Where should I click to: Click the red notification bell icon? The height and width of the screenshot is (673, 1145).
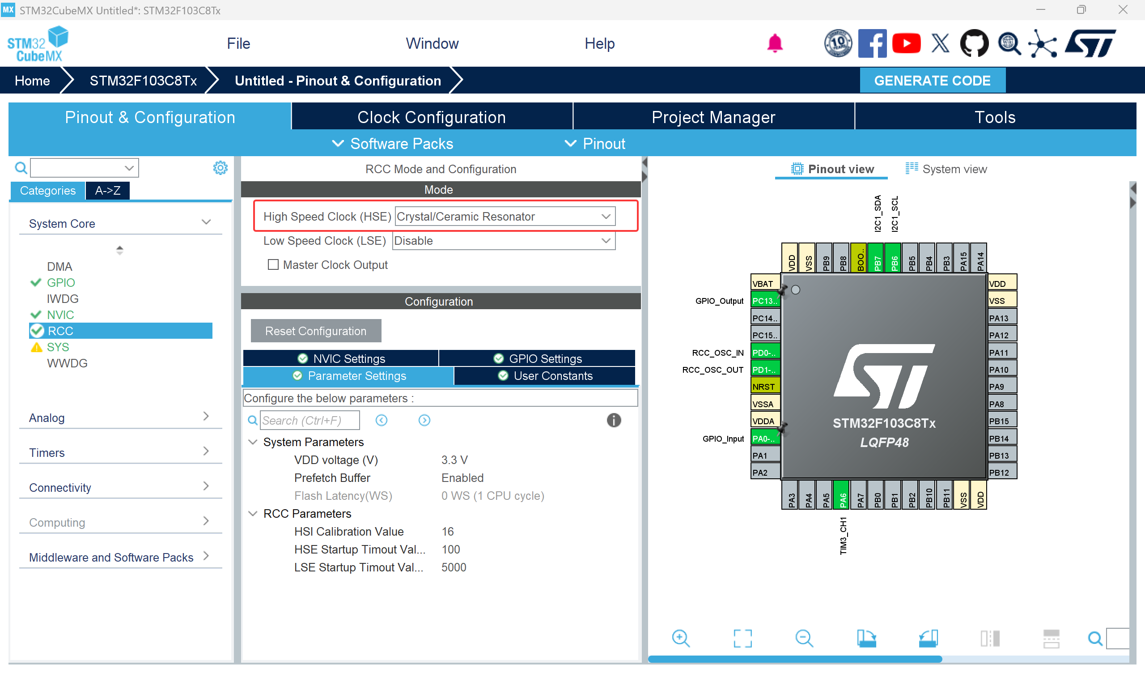[775, 44]
